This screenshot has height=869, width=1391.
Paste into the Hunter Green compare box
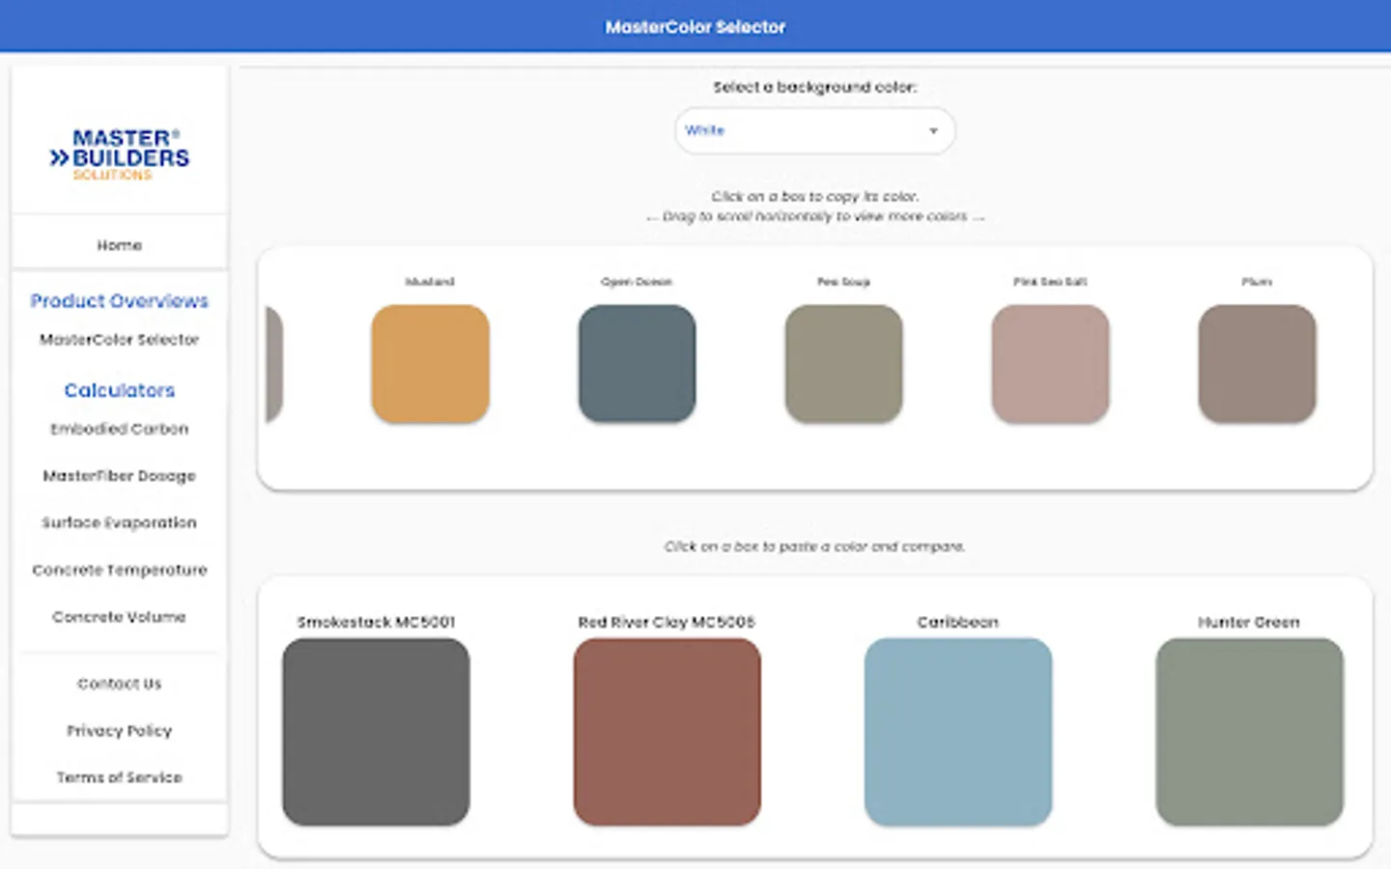click(1249, 732)
